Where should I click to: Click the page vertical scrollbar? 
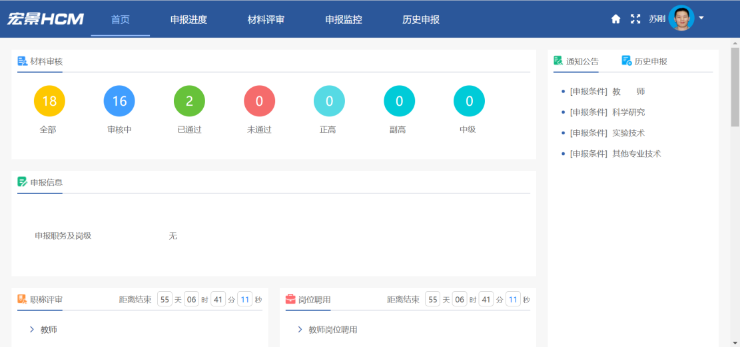click(735, 86)
